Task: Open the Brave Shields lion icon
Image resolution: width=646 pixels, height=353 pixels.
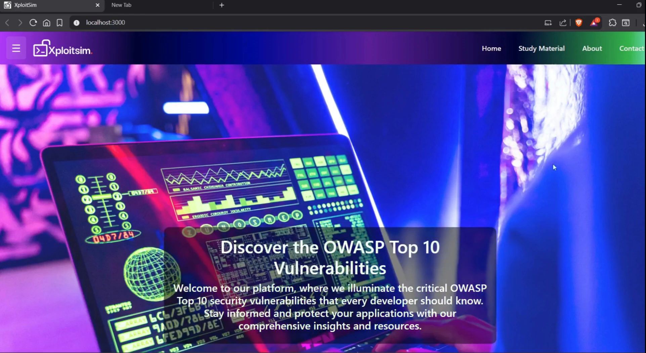Action: pyautogui.click(x=578, y=22)
